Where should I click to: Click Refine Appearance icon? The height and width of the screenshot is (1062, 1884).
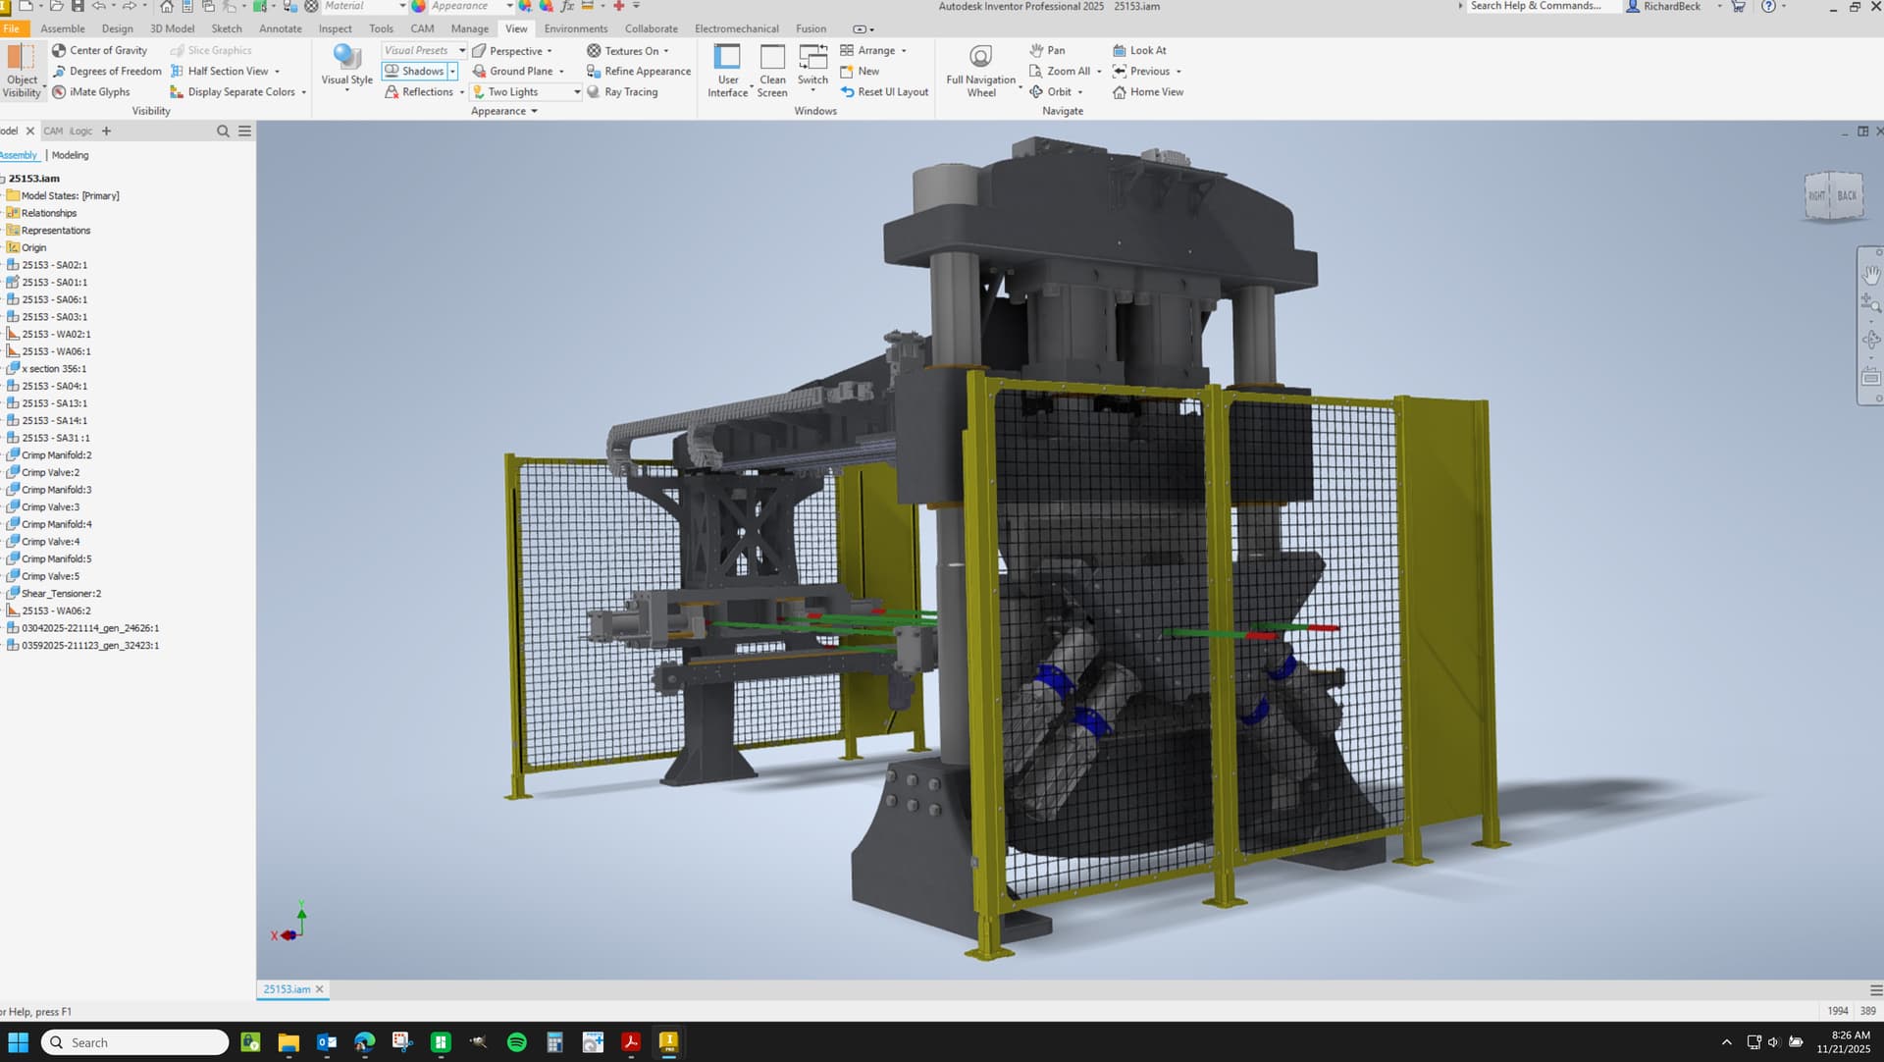coord(593,72)
